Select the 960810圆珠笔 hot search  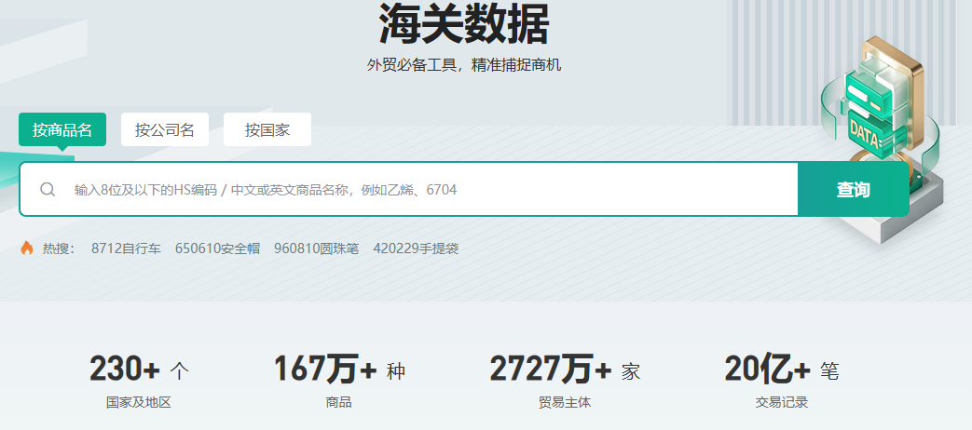tap(316, 249)
